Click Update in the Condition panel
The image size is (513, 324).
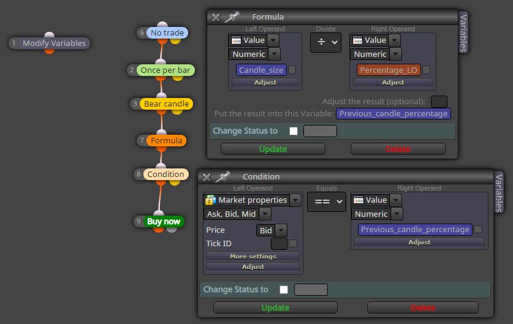point(275,307)
